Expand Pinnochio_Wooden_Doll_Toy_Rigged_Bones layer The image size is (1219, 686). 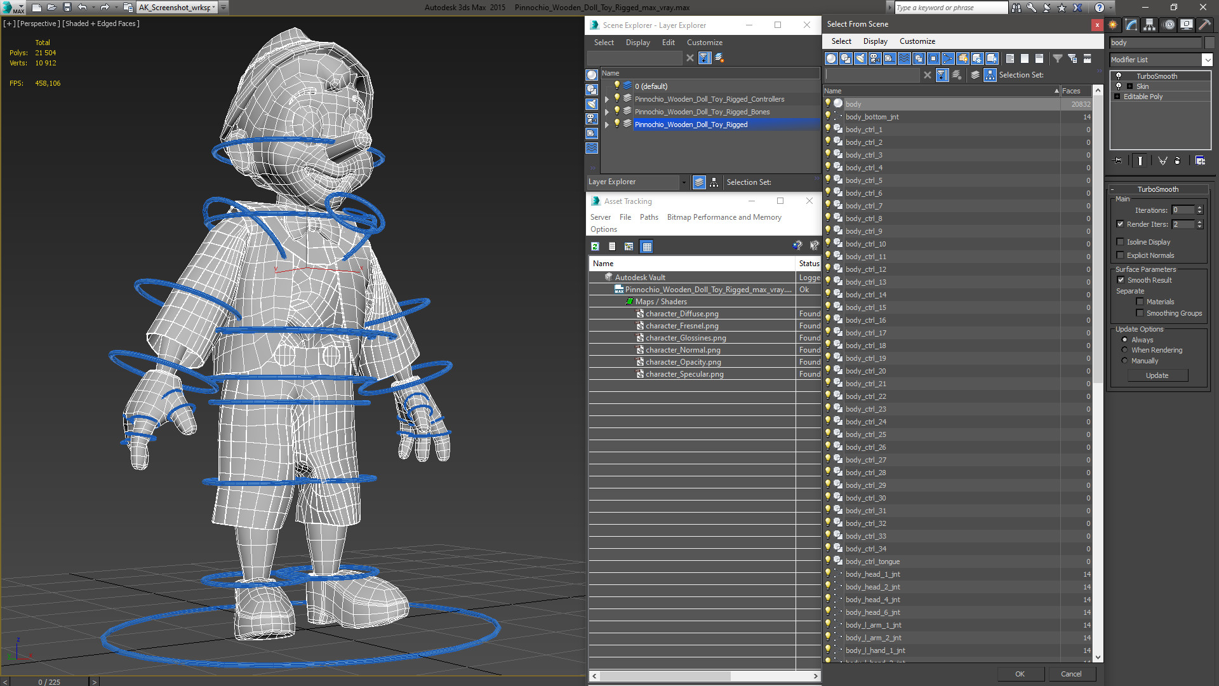tap(607, 112)
